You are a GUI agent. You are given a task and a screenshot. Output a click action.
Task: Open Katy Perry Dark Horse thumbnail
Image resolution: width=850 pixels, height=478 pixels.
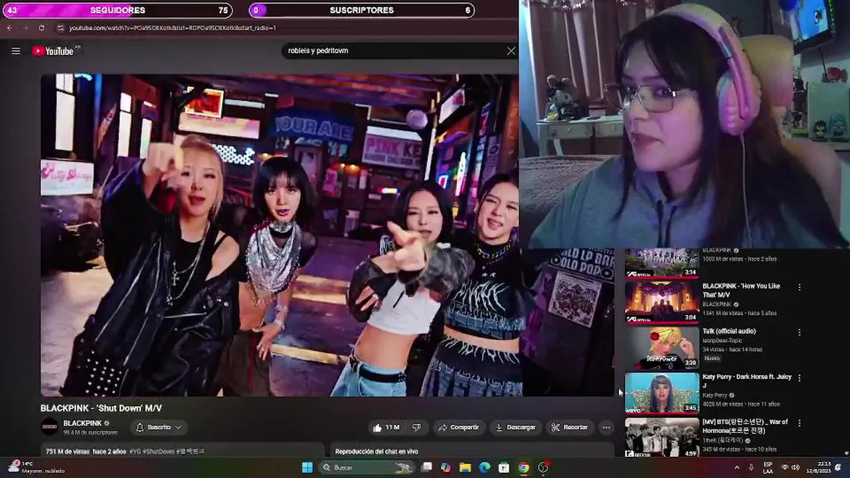(x=661, y=393)
